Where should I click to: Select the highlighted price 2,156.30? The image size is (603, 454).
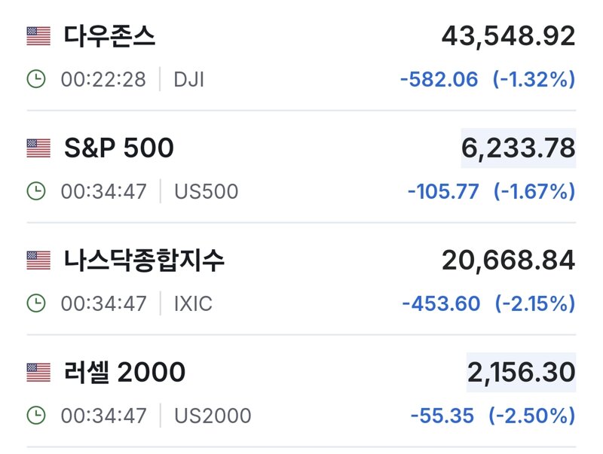(x=521, y=373)
